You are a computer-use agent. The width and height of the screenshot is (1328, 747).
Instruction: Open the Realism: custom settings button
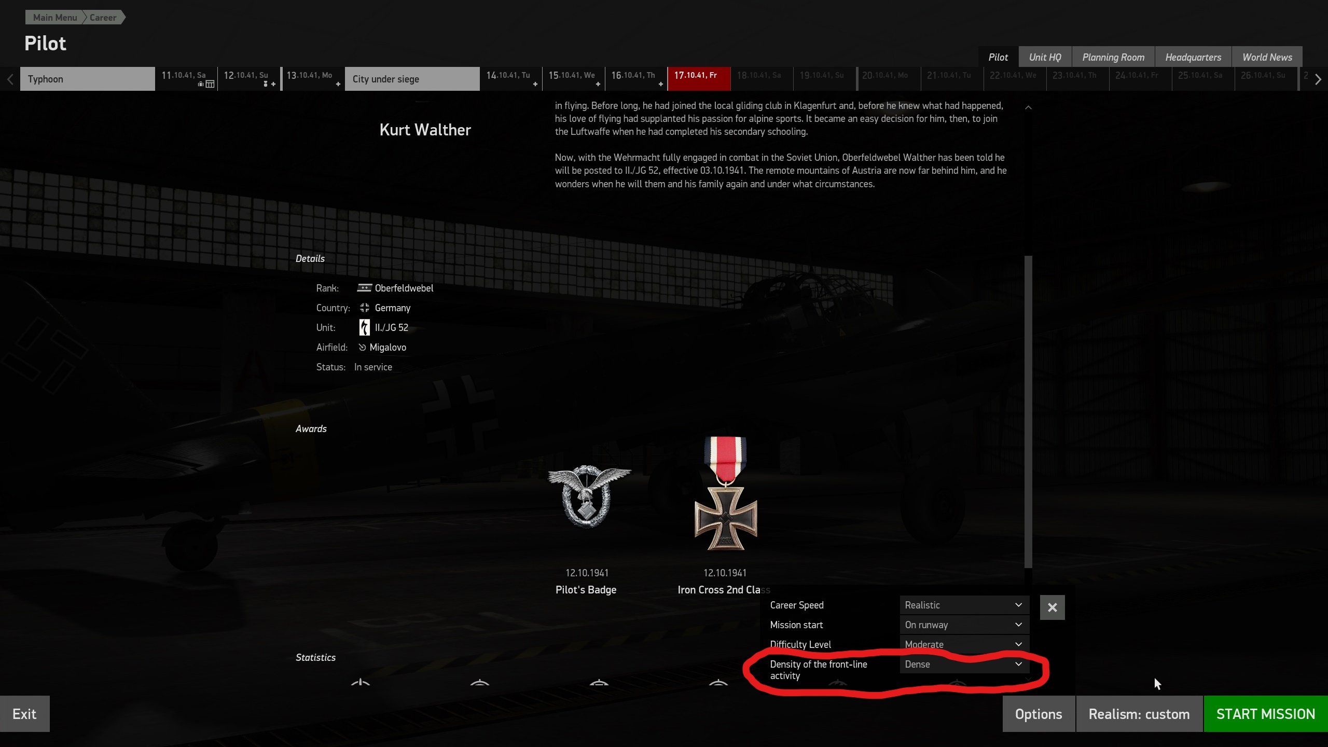(x=1139, y=714)
